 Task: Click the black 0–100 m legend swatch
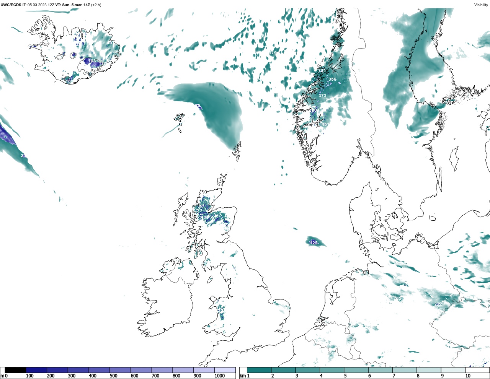[16, 370]
